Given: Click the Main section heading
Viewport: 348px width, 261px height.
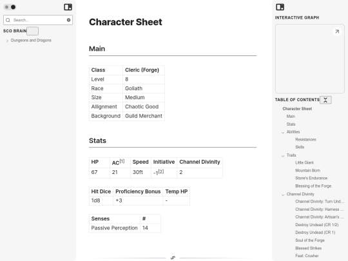Looking at the screenshot, I should 97,48.
